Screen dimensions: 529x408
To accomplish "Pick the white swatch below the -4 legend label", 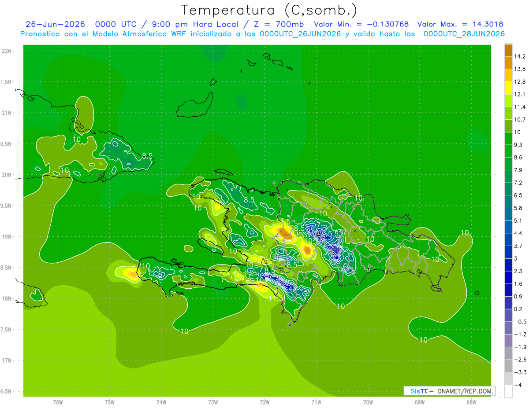I will (508, 391).
